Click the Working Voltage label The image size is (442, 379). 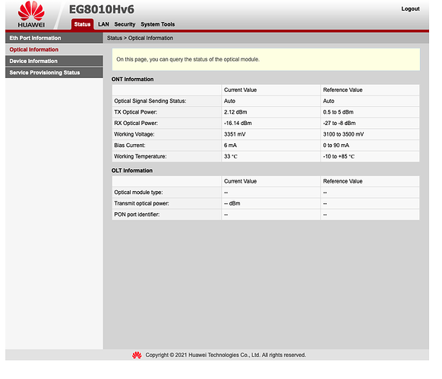click(134, 134)
